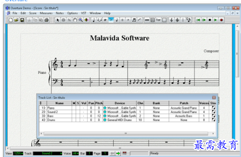Click the note with Q quantize icon

click(188, 20)
